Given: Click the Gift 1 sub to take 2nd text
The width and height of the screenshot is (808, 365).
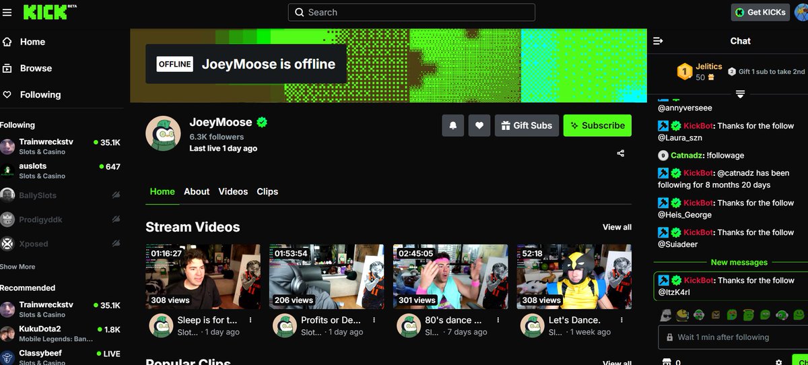Looking at the screenshot, I should (772, 71).
